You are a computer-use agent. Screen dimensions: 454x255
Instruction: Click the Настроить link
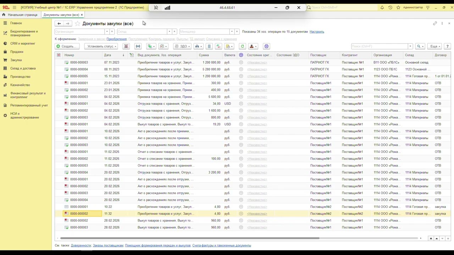click(x=317, y=32)
